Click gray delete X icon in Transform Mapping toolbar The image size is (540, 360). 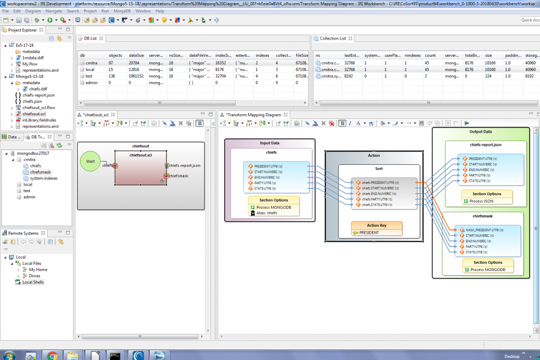click(x=323, y=123)
